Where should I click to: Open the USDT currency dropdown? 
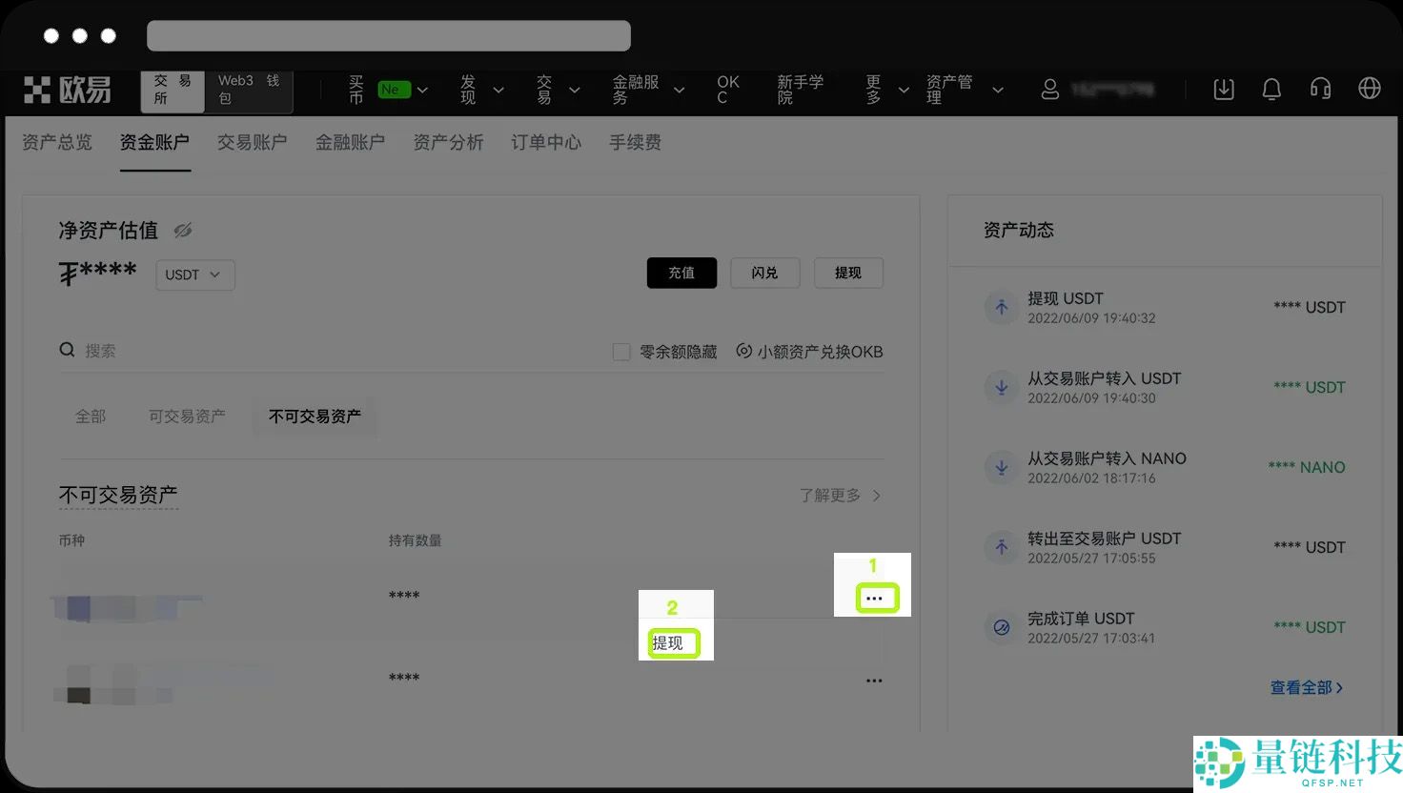pos(194,274)
